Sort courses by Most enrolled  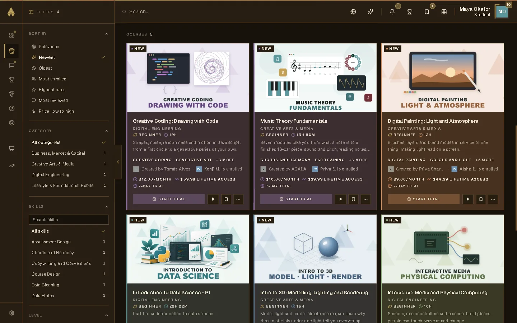[x=69, y=79]
